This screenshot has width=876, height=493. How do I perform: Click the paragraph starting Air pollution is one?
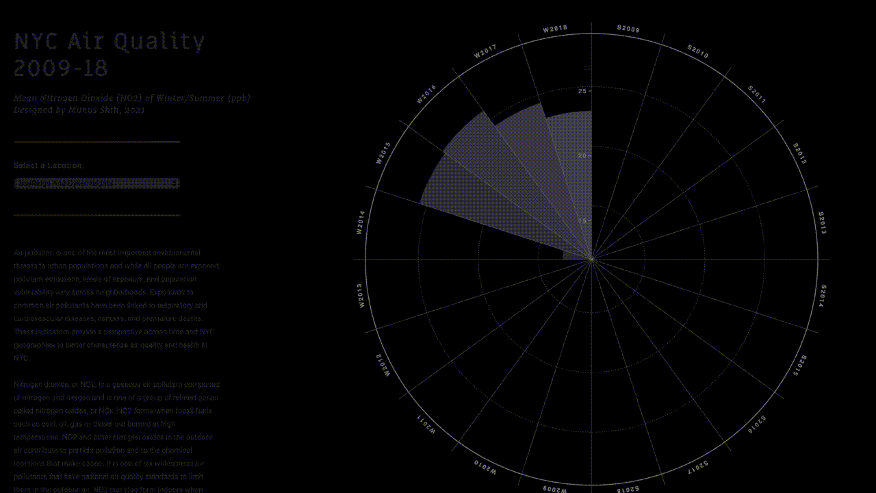pyautogui.click(x=116, y=305)
